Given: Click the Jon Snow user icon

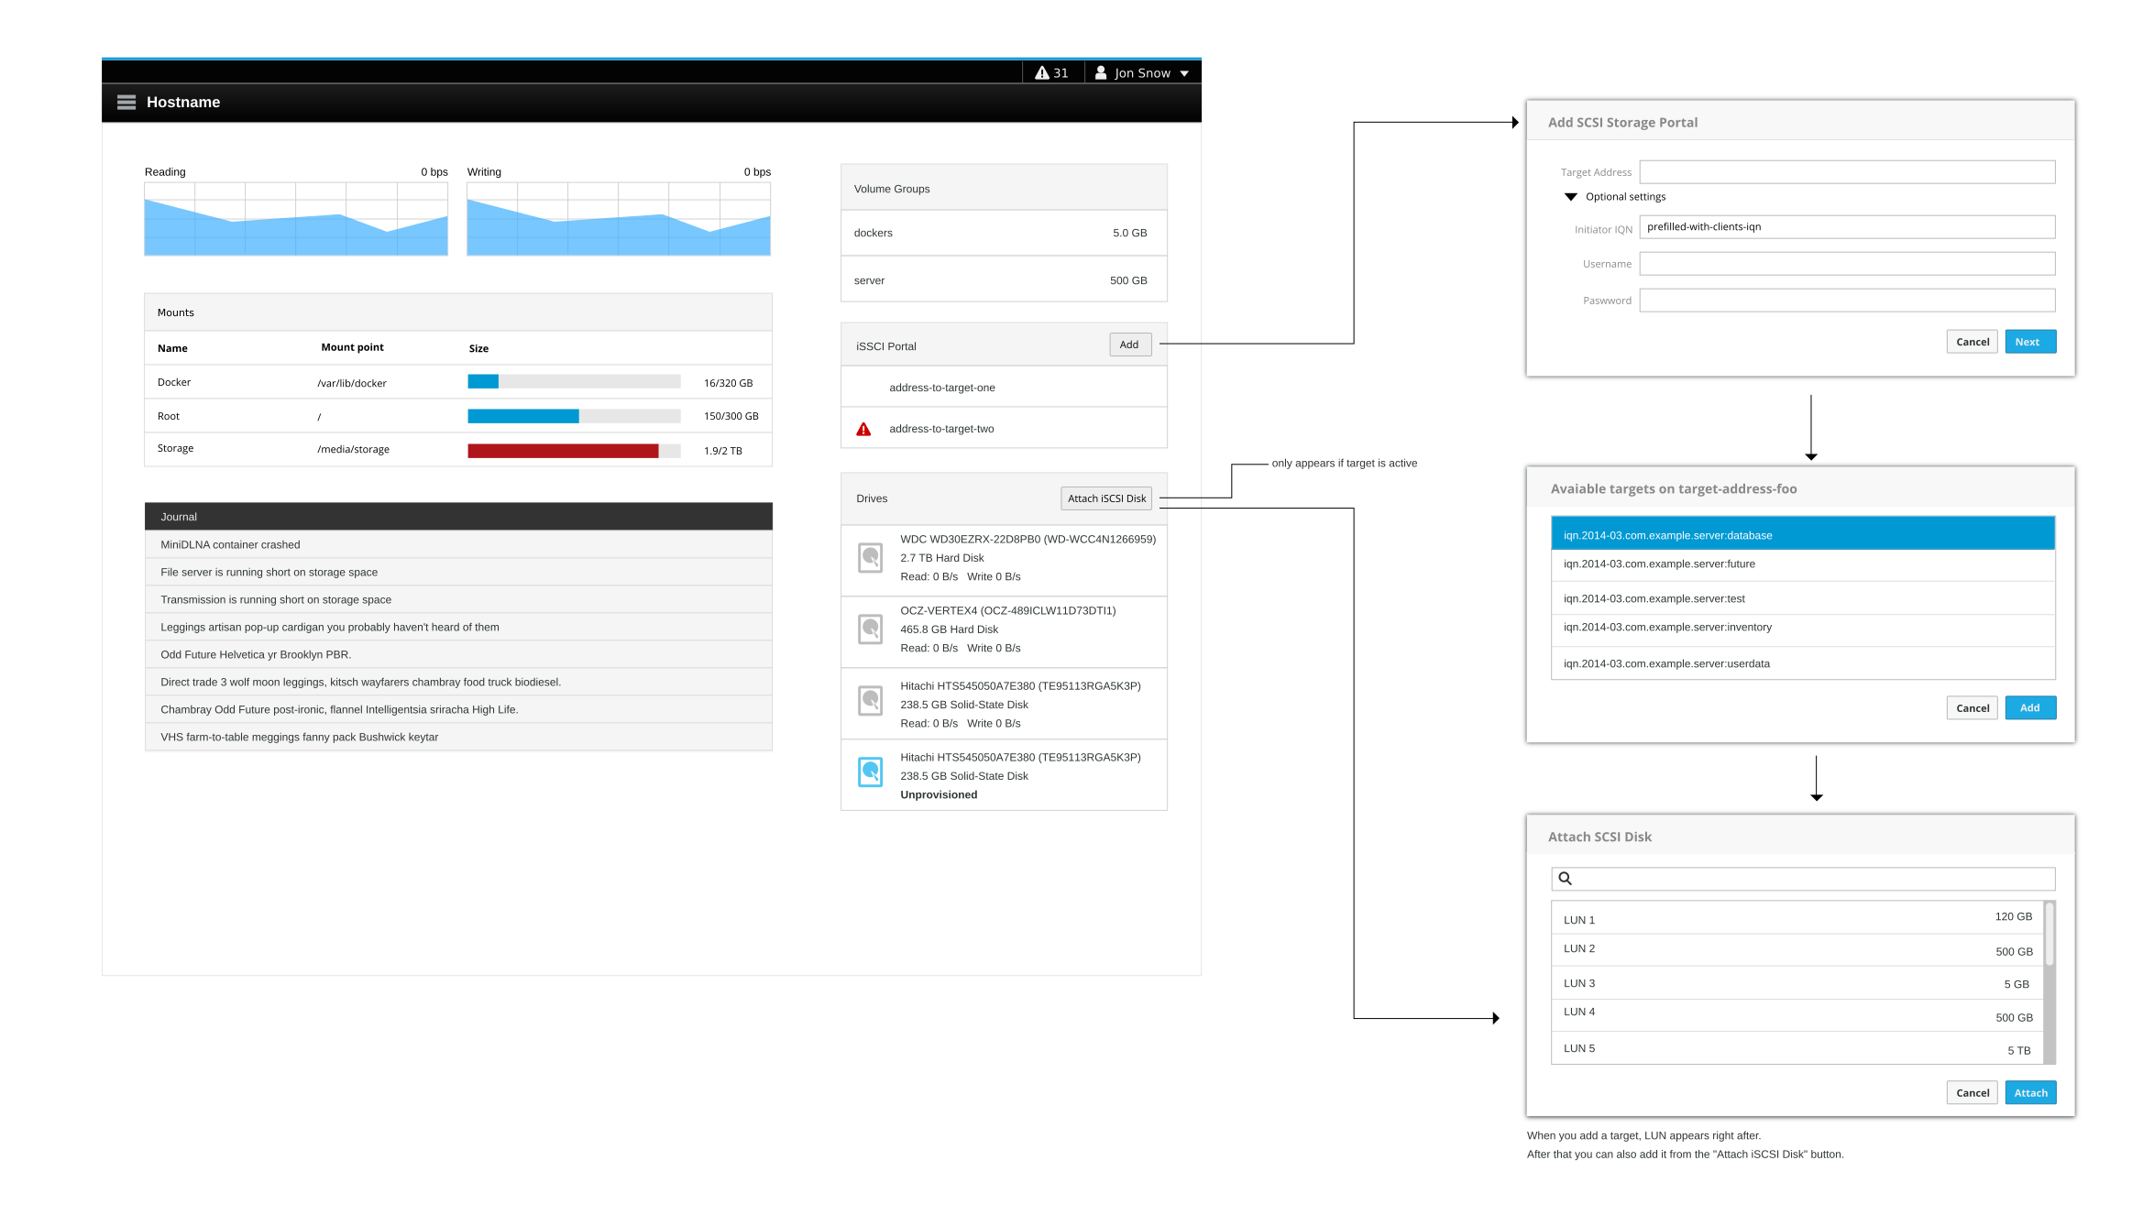Looking at the screenshot, I should click(x=1101, y=73).
